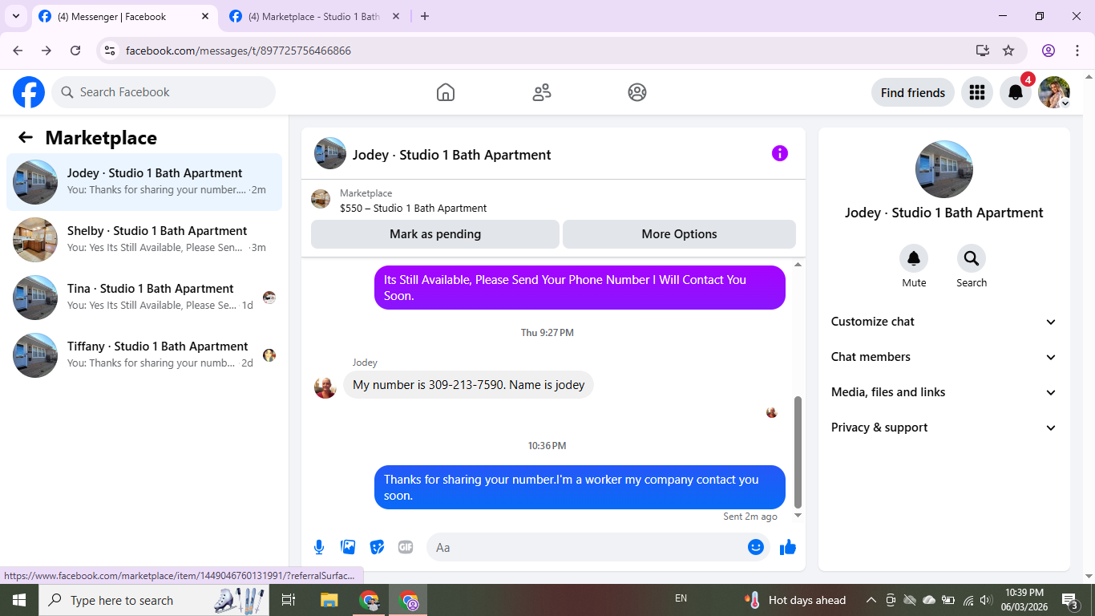Viewport: 1095px width, 616px height.
Task: Select the Messenger | Facebook tab
Action: 124,16
